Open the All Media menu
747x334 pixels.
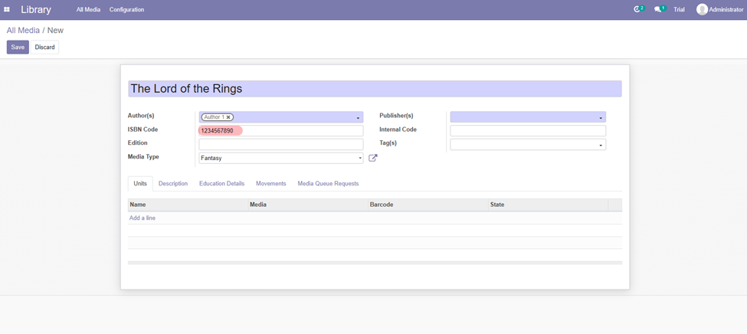(88, 9)
